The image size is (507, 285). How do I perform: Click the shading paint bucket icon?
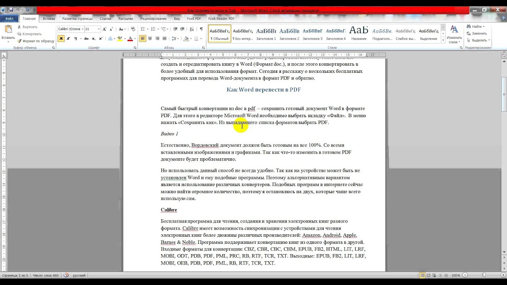(x=186, y=39)
